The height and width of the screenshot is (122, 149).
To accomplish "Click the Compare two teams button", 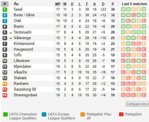I will tap(138, 104).
